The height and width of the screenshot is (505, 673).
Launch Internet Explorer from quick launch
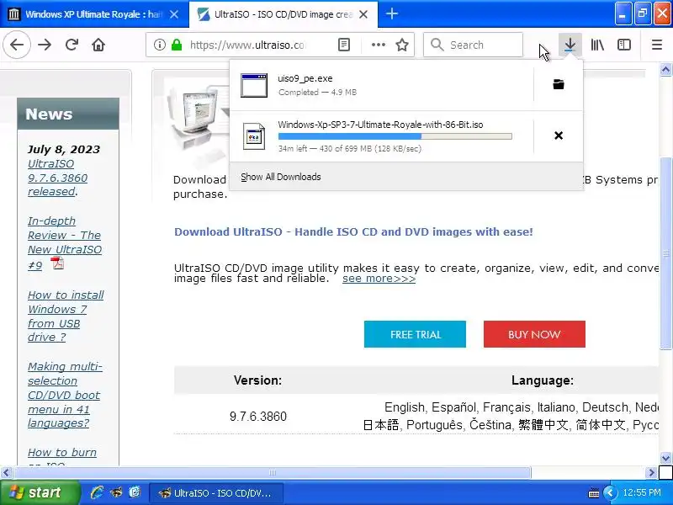point(98,492)
